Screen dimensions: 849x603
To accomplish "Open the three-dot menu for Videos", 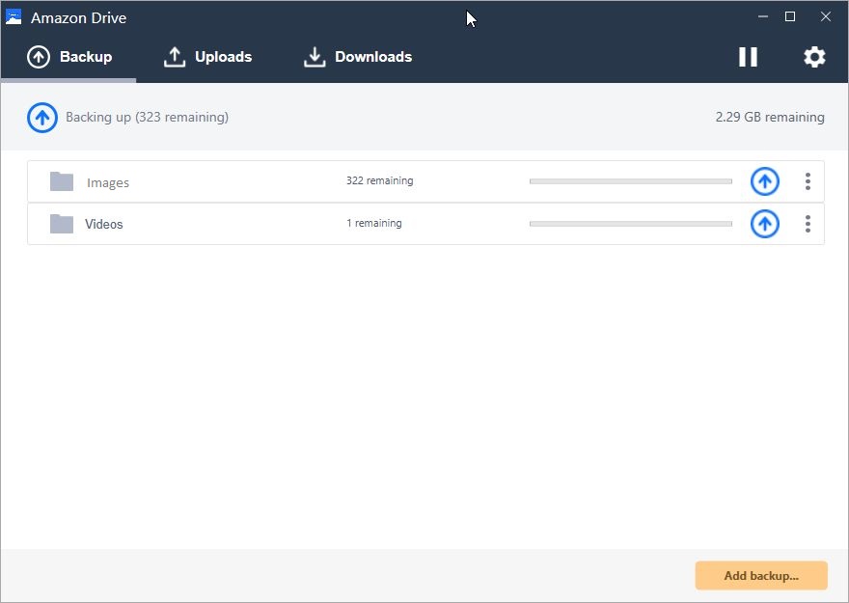I will (x=808, y=223).
